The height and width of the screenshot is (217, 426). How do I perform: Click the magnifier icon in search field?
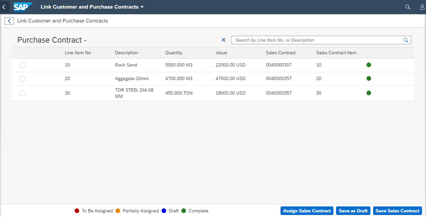coord(406,40)
